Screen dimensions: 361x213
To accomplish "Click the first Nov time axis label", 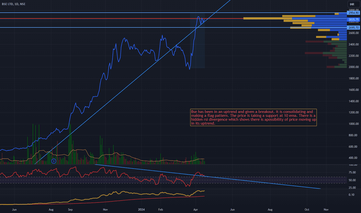I will 105,210.
